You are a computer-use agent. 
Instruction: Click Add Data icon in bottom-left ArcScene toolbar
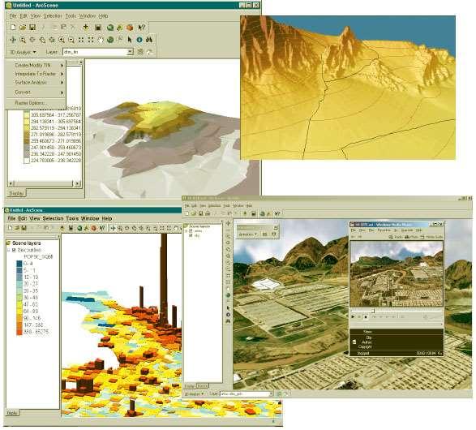coord(62,228)
